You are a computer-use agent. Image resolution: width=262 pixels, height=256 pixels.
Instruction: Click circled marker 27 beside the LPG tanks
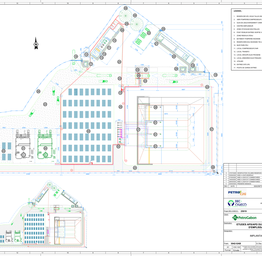pos(138,129)
